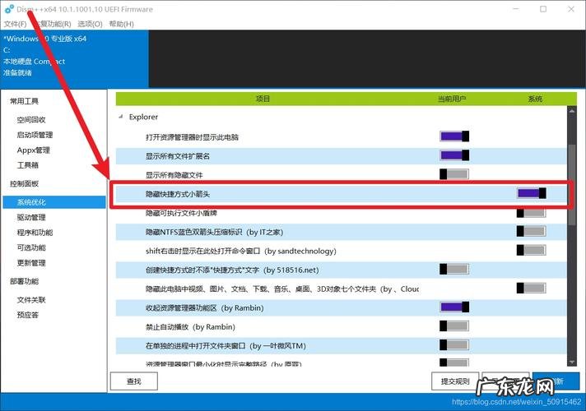Enable 禁止自动播放 switch
The height and width of the screenshot is (411, 586).
pos(453,326)
